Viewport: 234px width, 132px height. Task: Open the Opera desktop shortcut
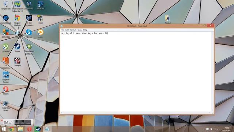pos(6,90)
